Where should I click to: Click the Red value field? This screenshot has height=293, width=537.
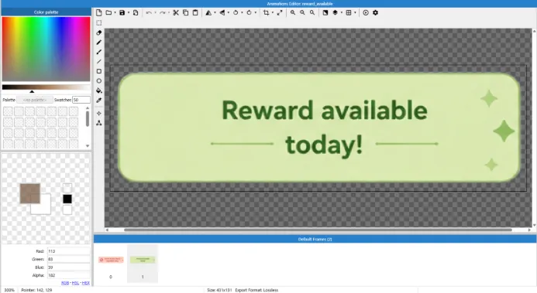click(x=68, y=251)
